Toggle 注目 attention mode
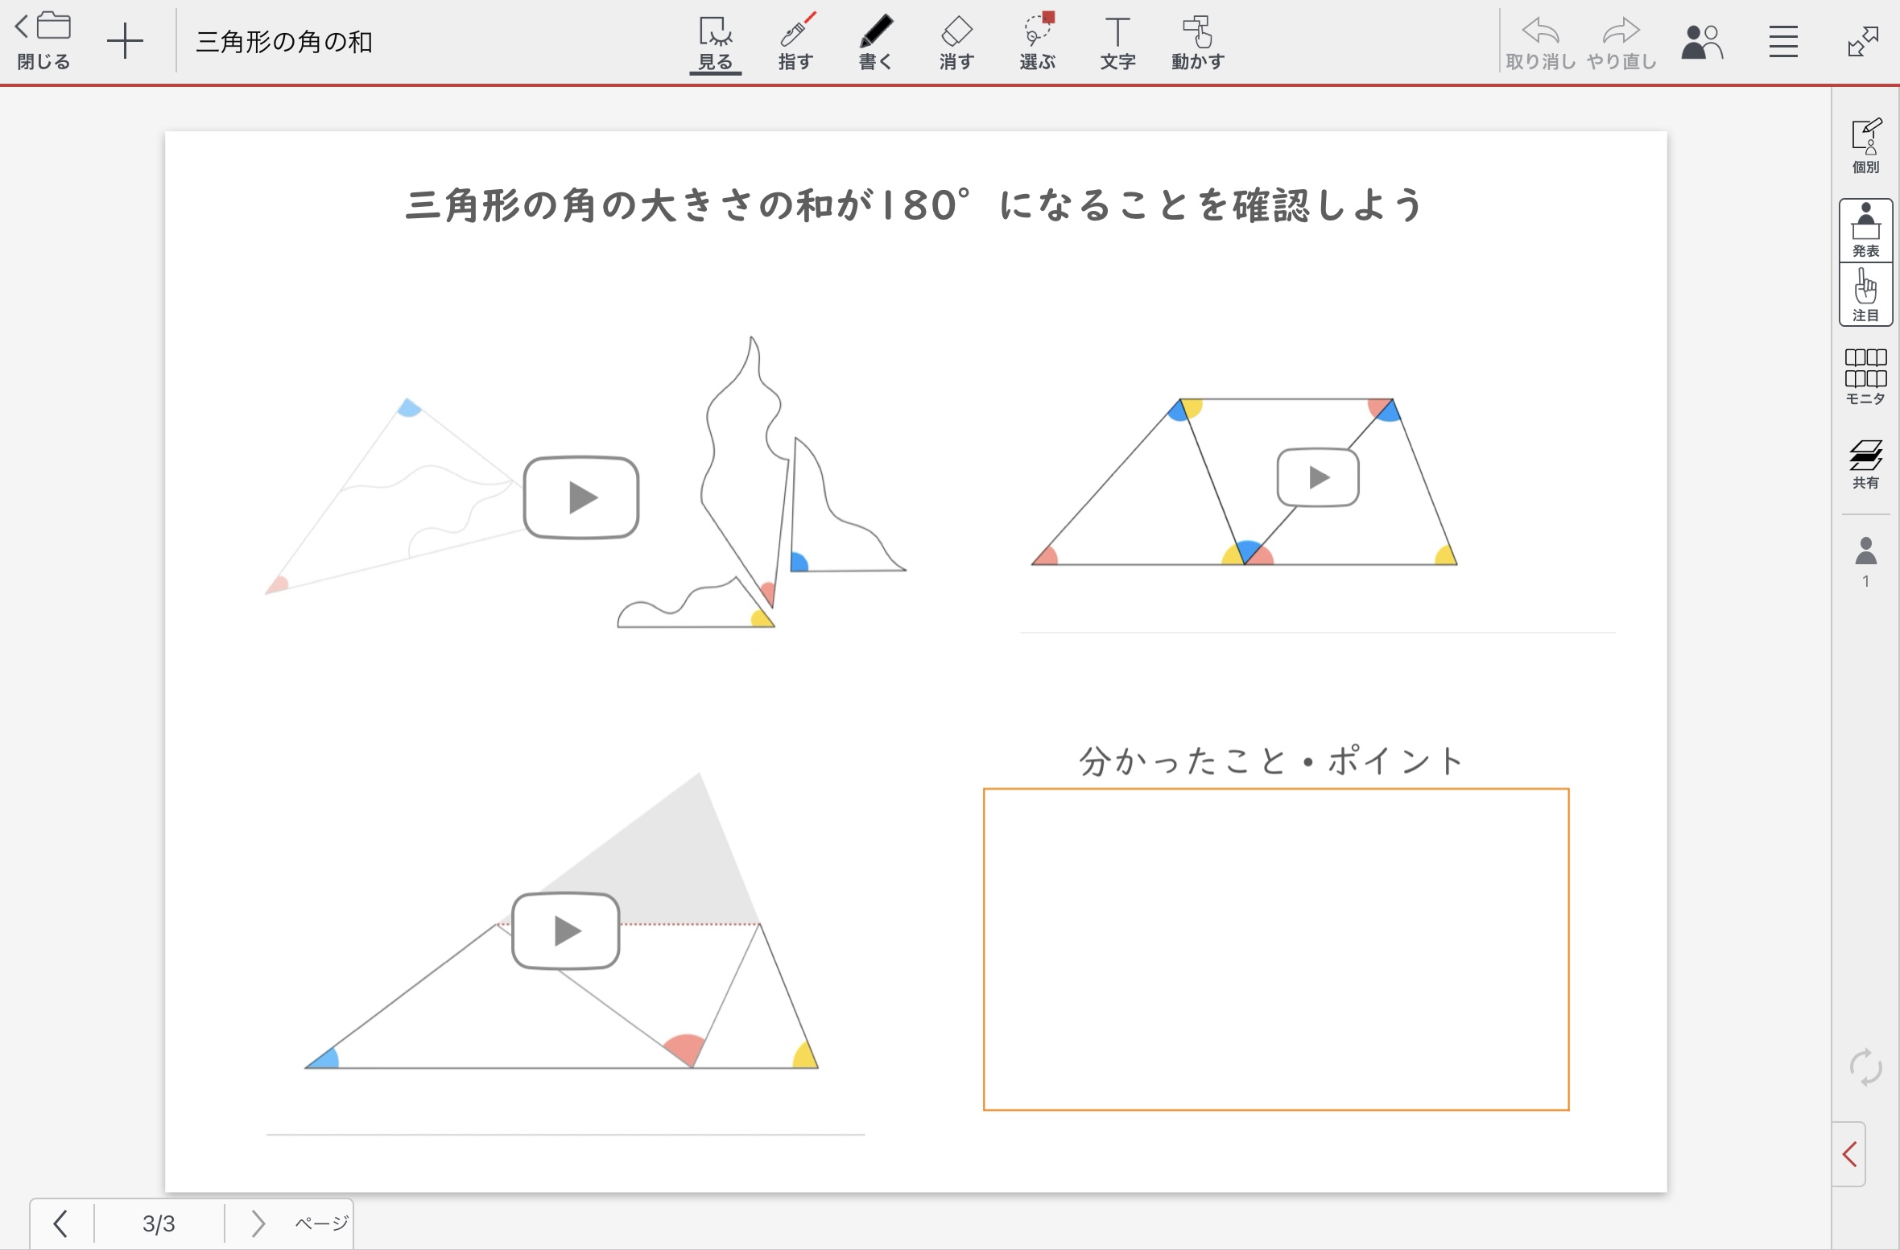The height and width of the screenshot is (1250, 1900). 1865,295
